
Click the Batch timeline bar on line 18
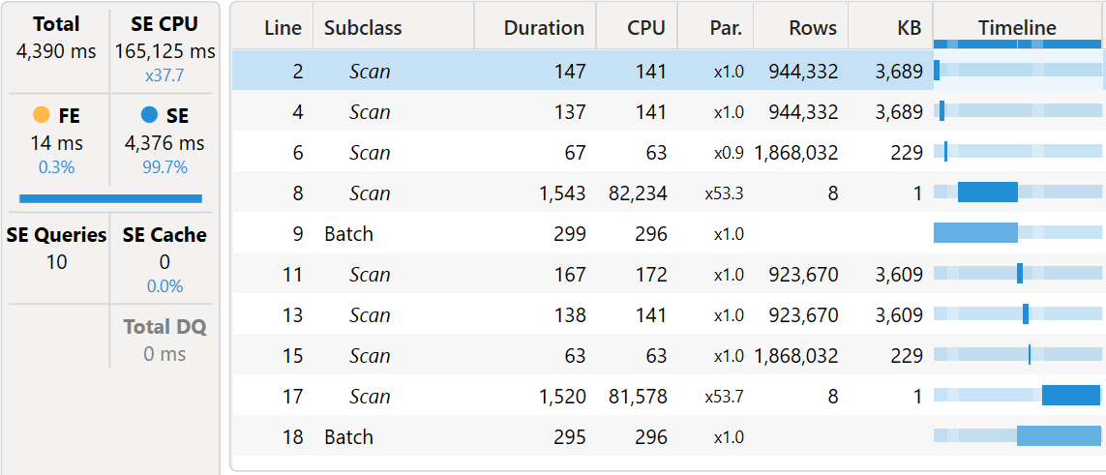(1059, 436)
